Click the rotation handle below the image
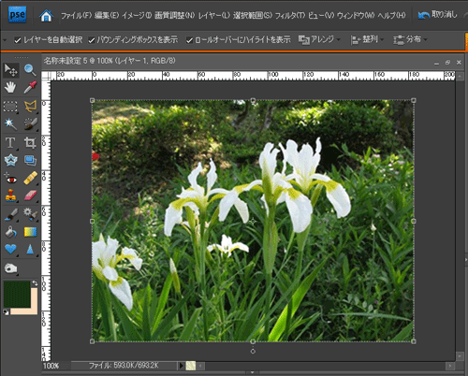Viewport: 468px width, 376px height. tap(253, 352)
